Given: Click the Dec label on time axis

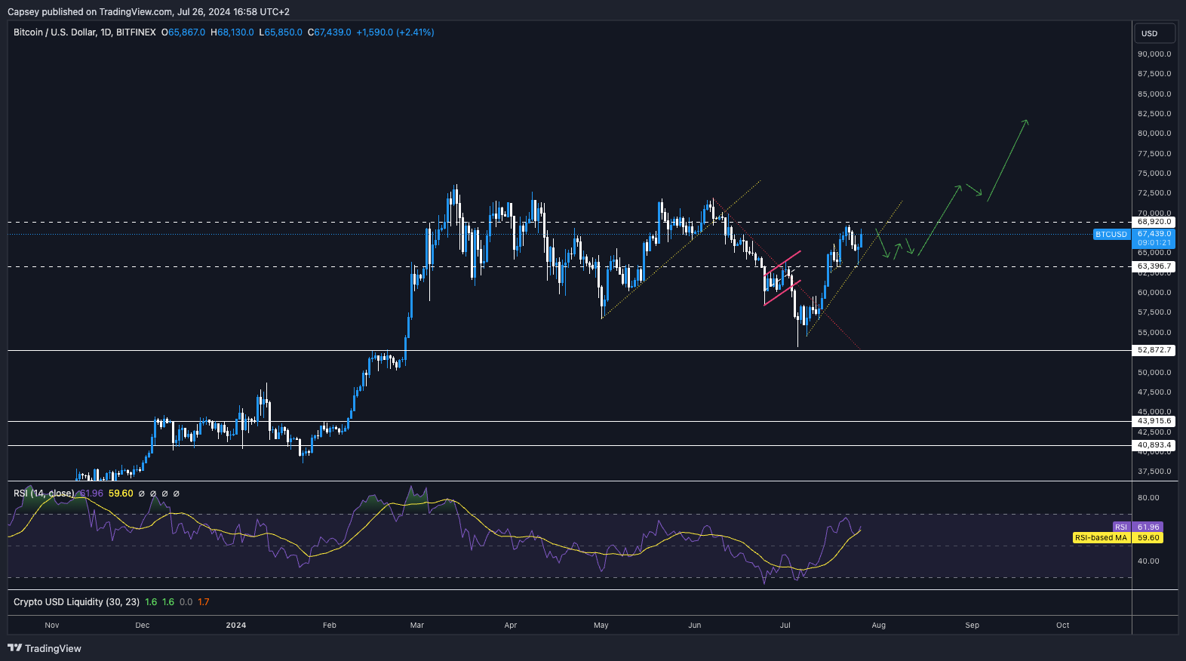Looking at the screenshot, I should pos(143,625).
